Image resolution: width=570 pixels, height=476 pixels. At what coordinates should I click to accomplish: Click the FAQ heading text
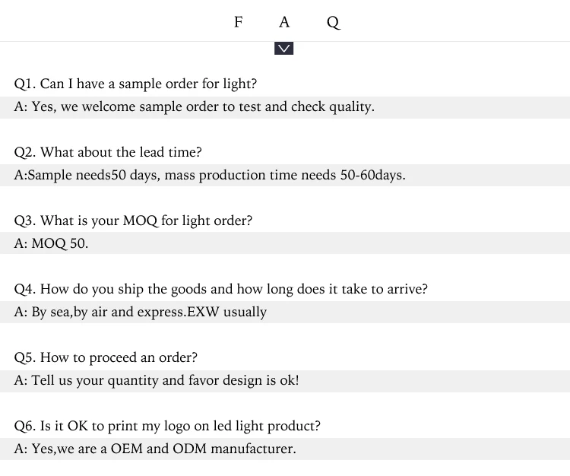pyautogui.click(x=285, y=22)
